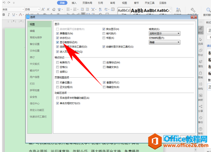The image size is (211, 152).
Task: Click the table borders icon in ribbon
Action: point(113,9)
